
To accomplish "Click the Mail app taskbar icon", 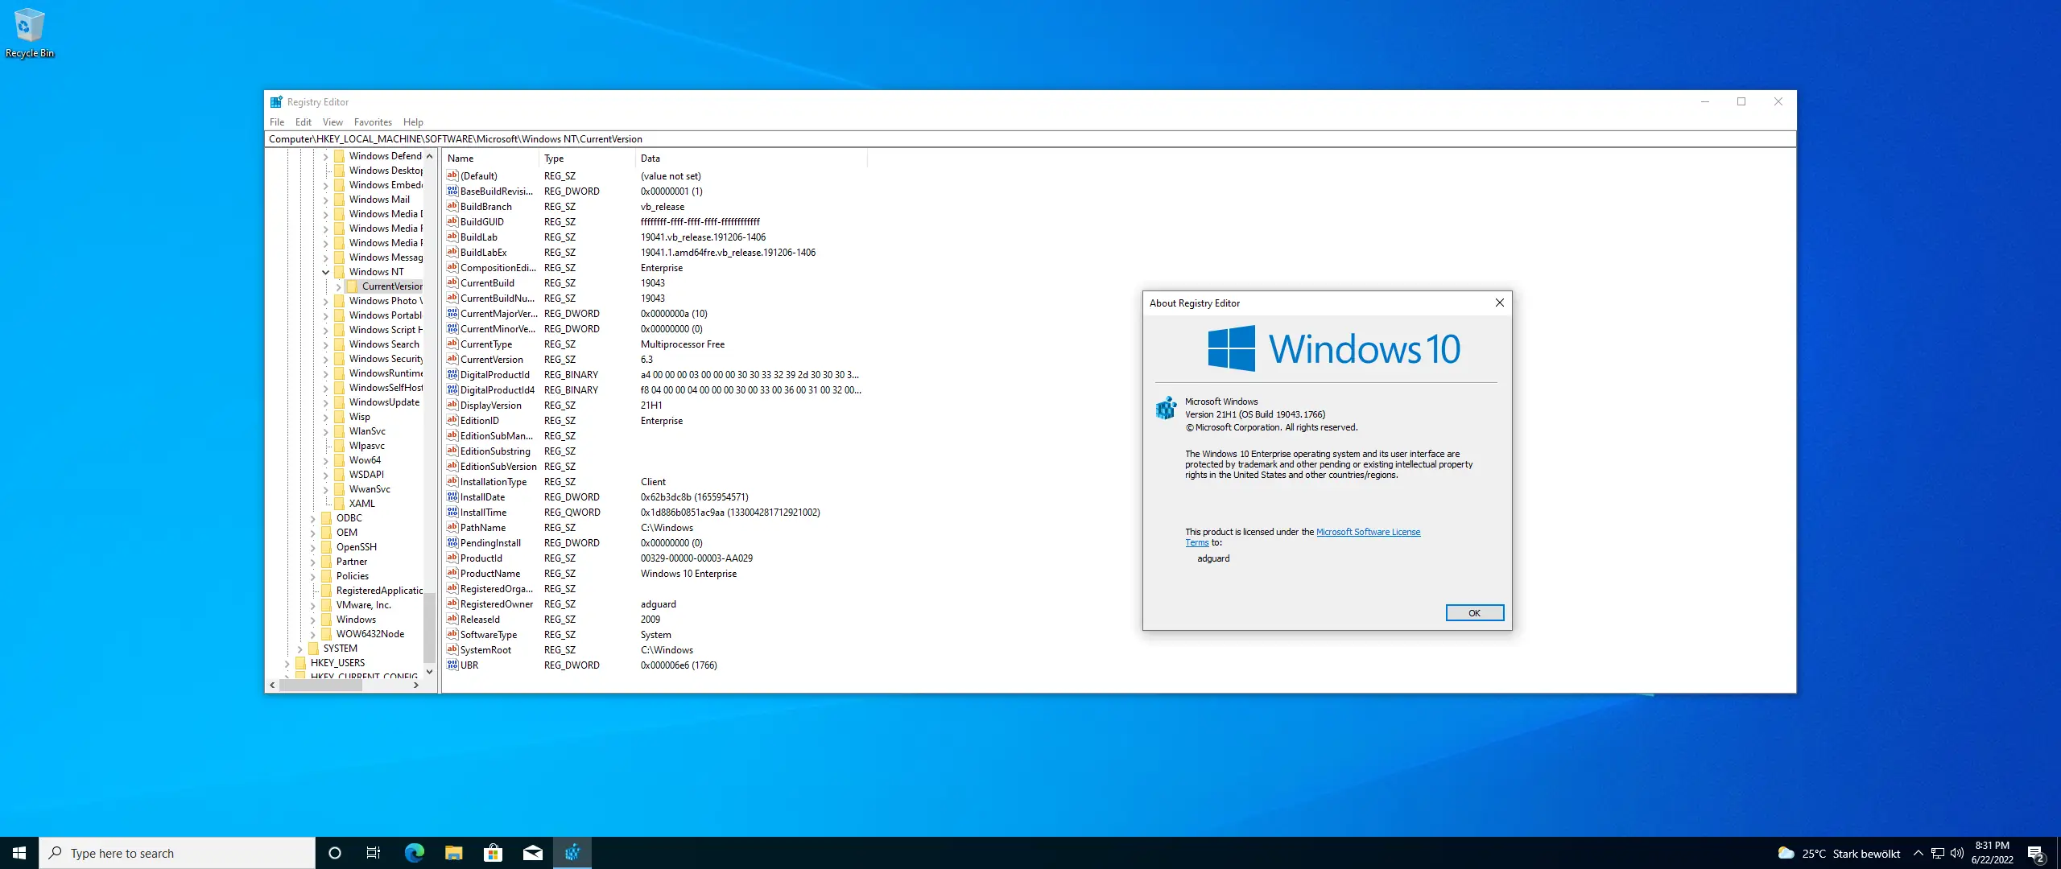I will [x=532, y=853].
